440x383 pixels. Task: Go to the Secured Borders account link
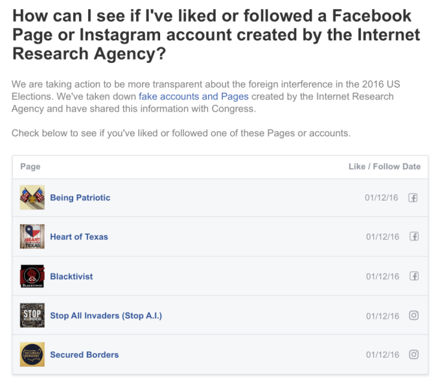(84, 354)
